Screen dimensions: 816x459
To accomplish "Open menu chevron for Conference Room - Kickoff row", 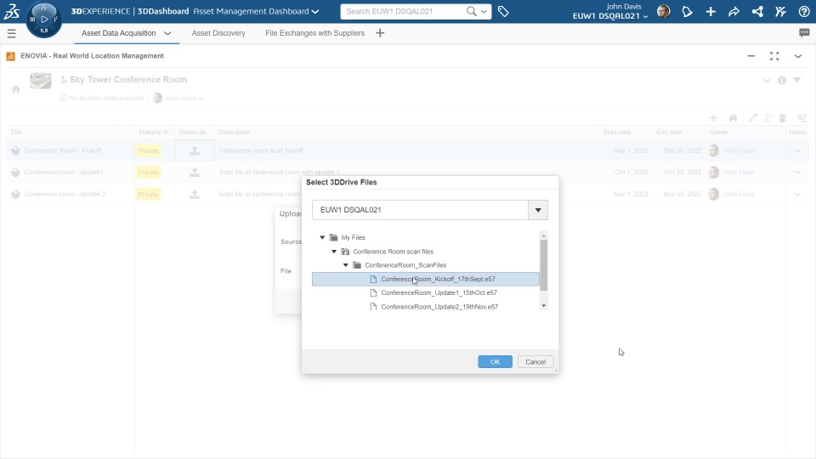I will point(797,150).
